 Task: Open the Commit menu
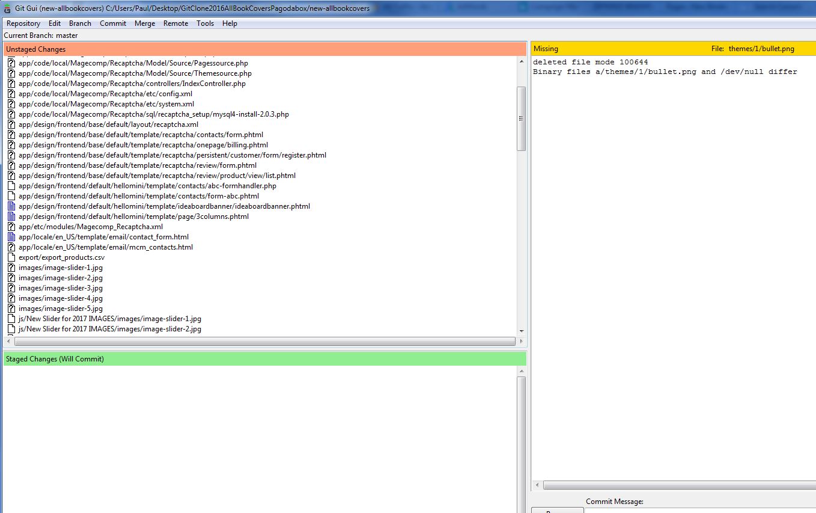coord(113,23)
